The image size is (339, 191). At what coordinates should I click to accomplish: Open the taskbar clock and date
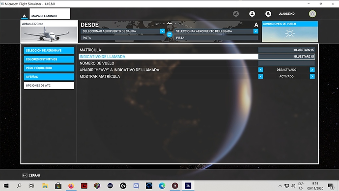(x=315, y=186)
